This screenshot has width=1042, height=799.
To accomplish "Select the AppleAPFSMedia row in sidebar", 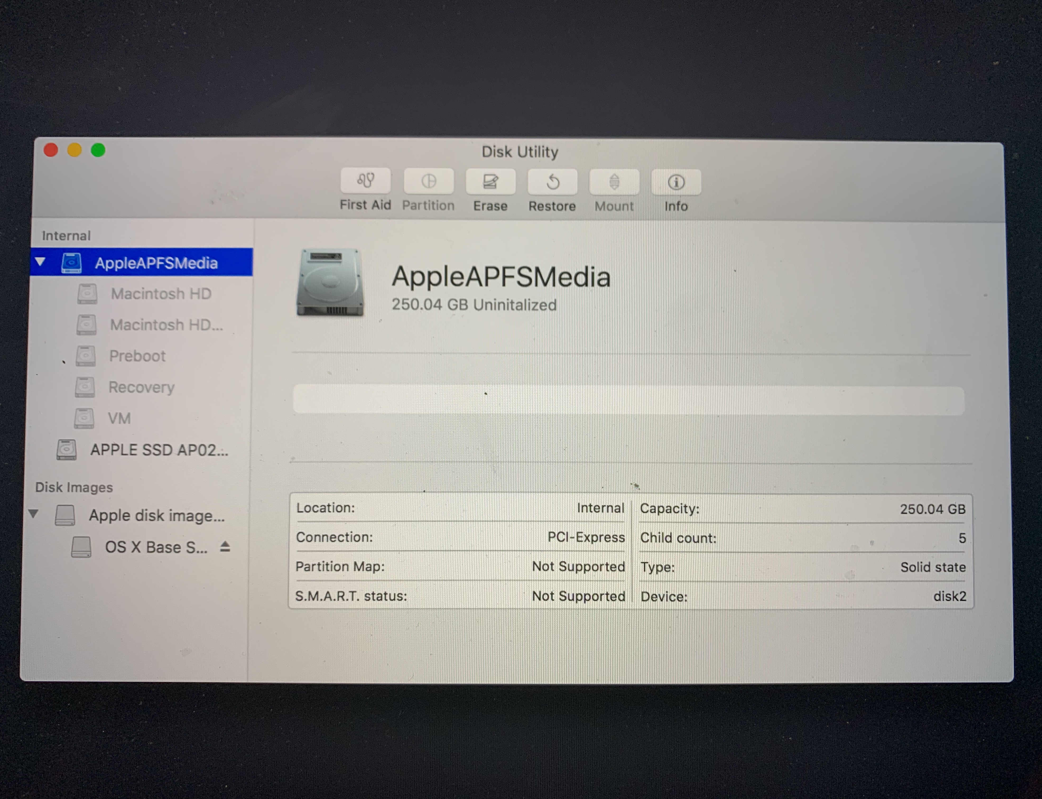I will 141,263.
